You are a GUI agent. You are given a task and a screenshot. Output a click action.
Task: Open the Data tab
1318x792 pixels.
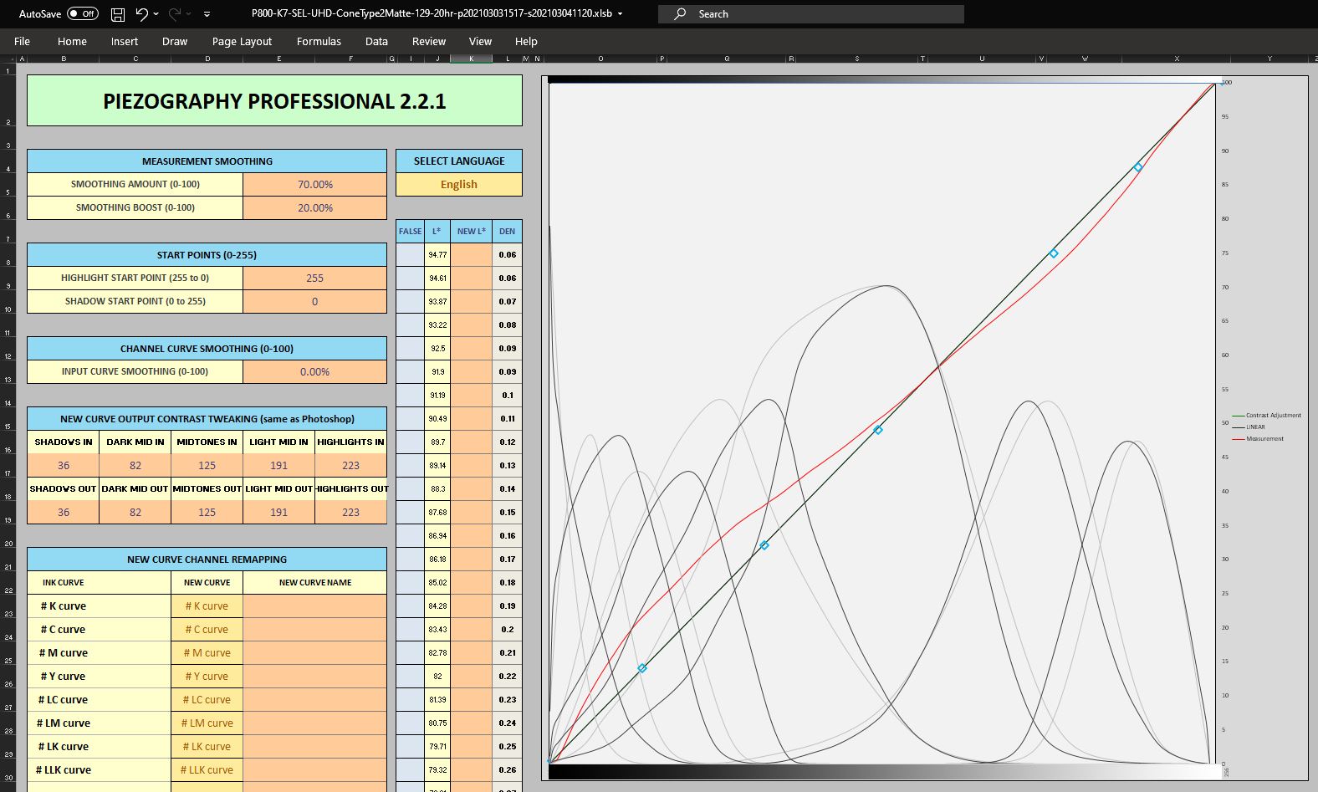[x=376, y=41]
